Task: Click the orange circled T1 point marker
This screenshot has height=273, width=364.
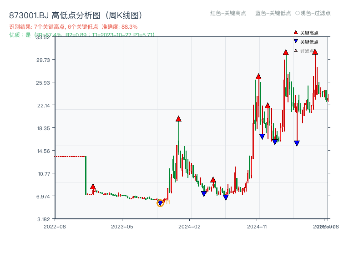Action: [x=160, y=202]
